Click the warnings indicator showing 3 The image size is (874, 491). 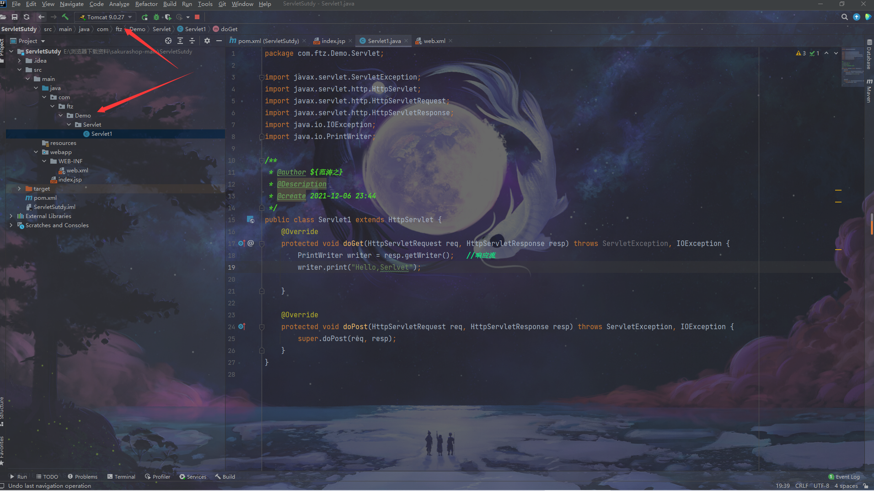pos(801,53)
